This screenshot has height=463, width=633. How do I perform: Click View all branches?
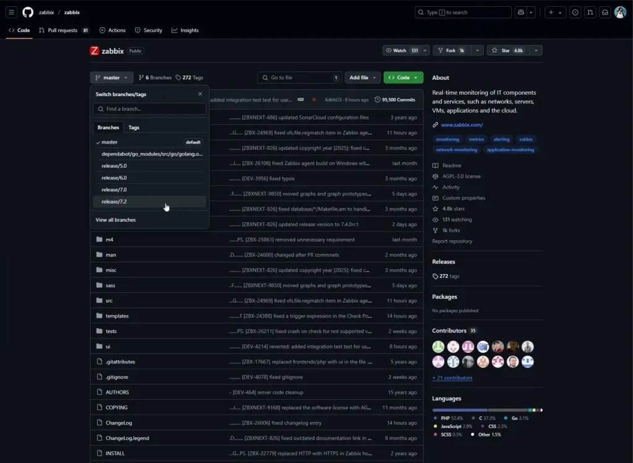(x=116, y=220)
